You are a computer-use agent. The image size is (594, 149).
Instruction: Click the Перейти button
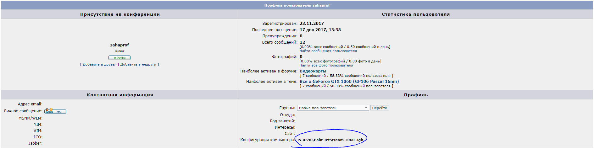click(380, 108)
